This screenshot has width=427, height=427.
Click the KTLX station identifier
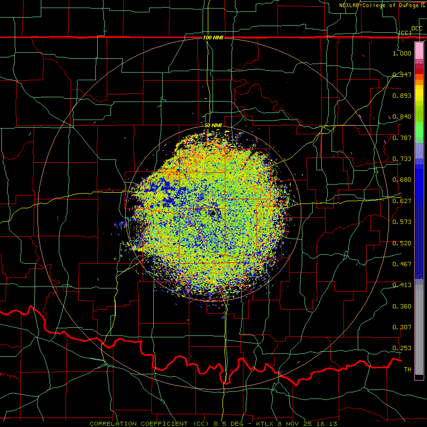(266, 424)
